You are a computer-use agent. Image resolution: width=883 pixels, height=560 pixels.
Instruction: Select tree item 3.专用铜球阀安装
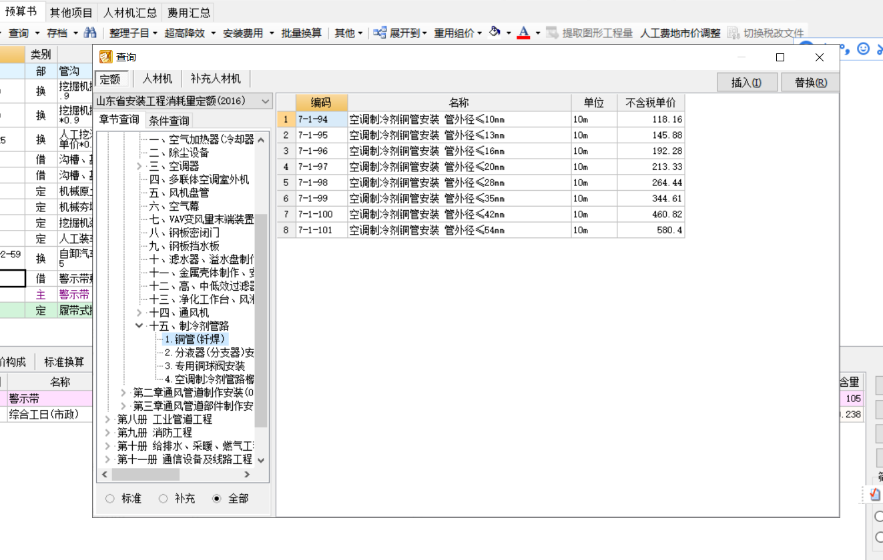click(x=204, y=366)
